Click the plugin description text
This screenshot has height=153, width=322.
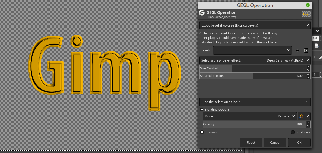pyautogui.click(x=238, y=38)
